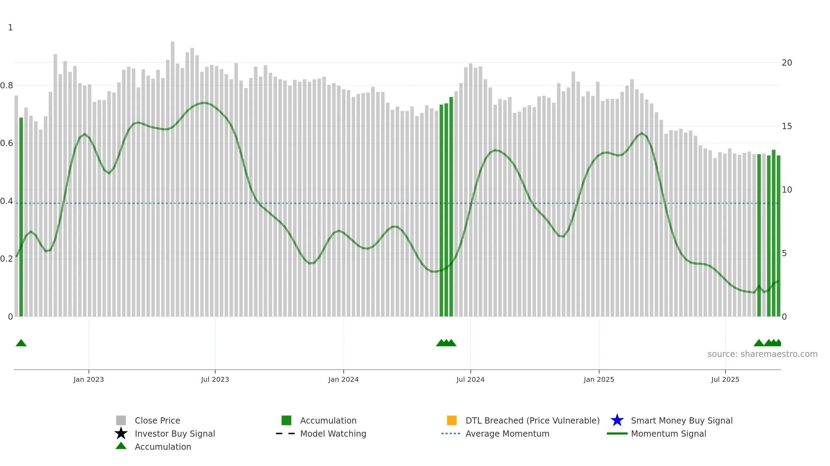Click the black Investor Buy Signal star

click(121, 433)
